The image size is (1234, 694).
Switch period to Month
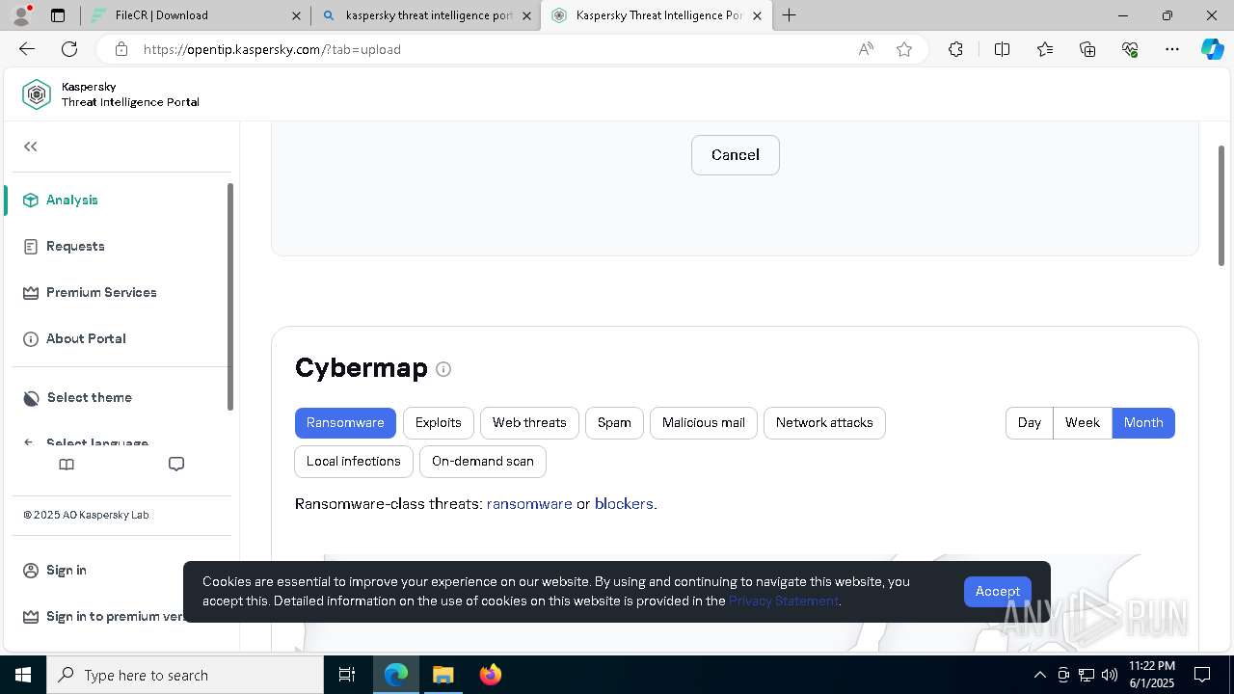pos(1143,423)
